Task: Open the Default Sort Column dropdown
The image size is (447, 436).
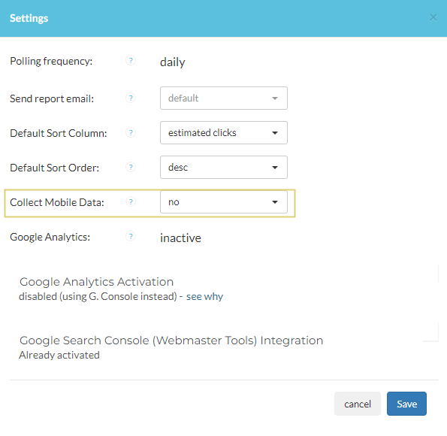Action: (224, 133)
